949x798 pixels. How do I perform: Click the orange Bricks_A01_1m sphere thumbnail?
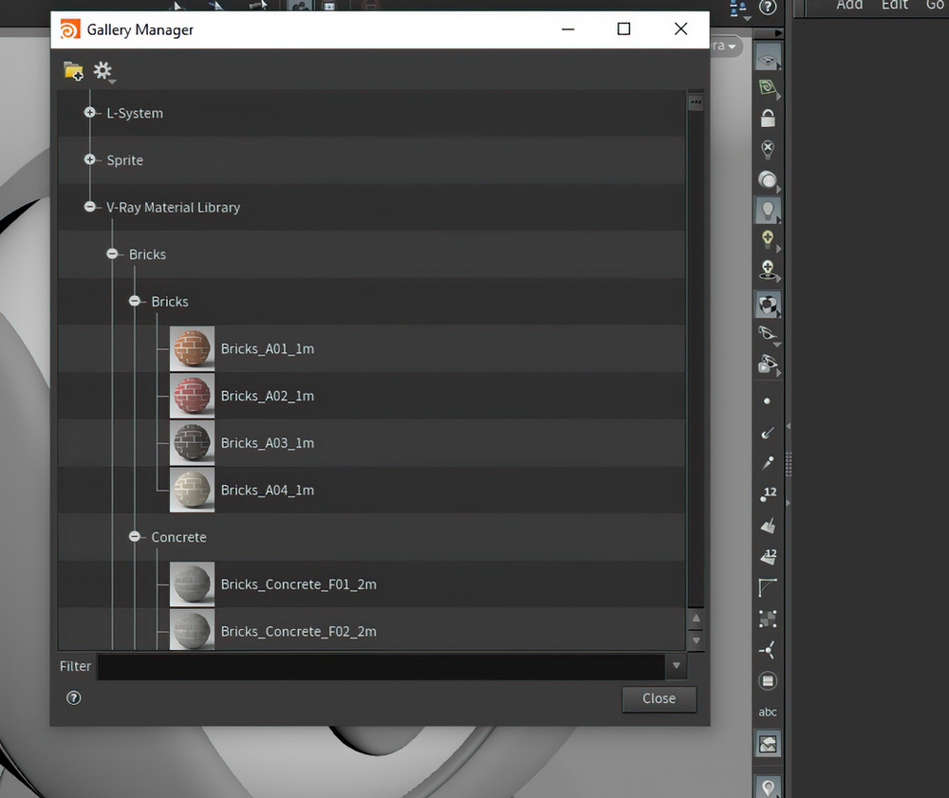tap(192, 348)
